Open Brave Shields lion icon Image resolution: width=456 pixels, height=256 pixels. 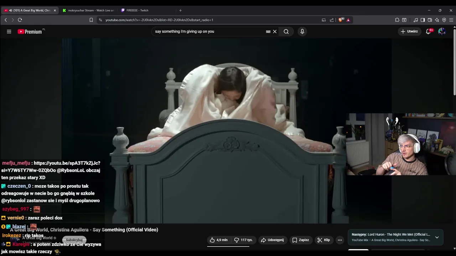tap(341, 20)
